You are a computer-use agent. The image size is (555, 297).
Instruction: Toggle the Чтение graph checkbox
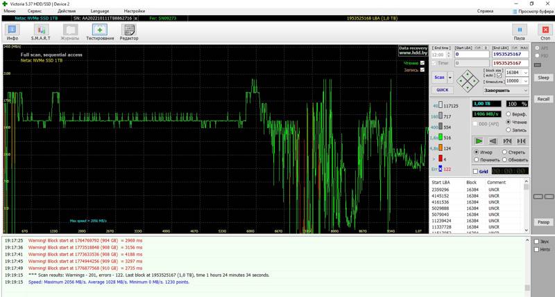pos(422,63)
